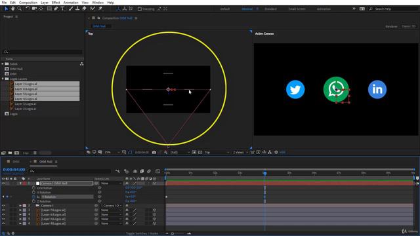Click the frame blending timeline icon
The image size is (420, 236).
142,171
